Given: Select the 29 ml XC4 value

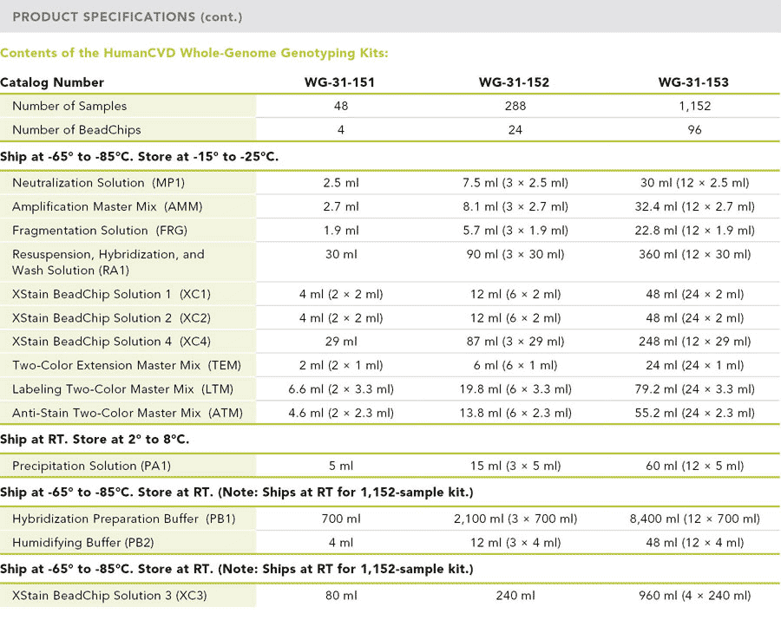Looking at the screenshot, I should (341, 342).
